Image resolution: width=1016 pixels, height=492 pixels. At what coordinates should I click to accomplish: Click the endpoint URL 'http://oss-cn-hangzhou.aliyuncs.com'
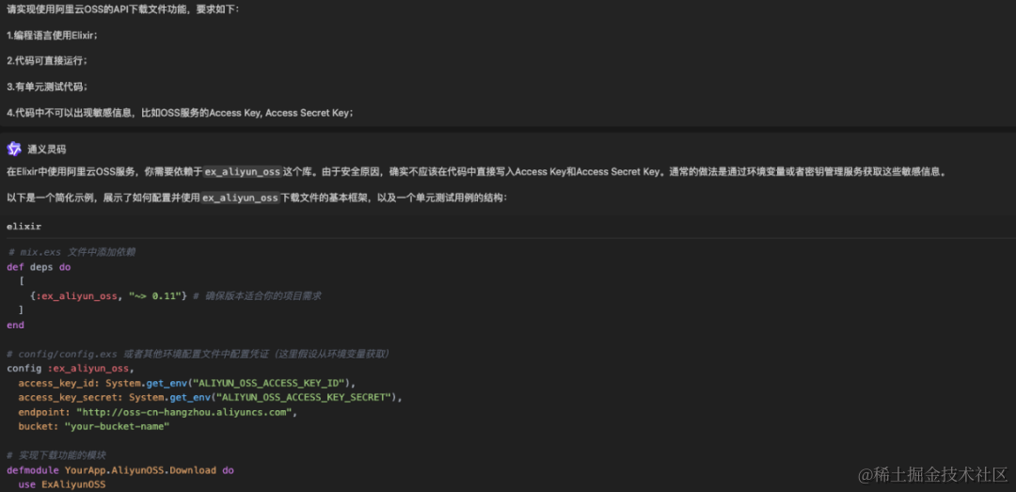pyautogui.click(x=186, y=412)
